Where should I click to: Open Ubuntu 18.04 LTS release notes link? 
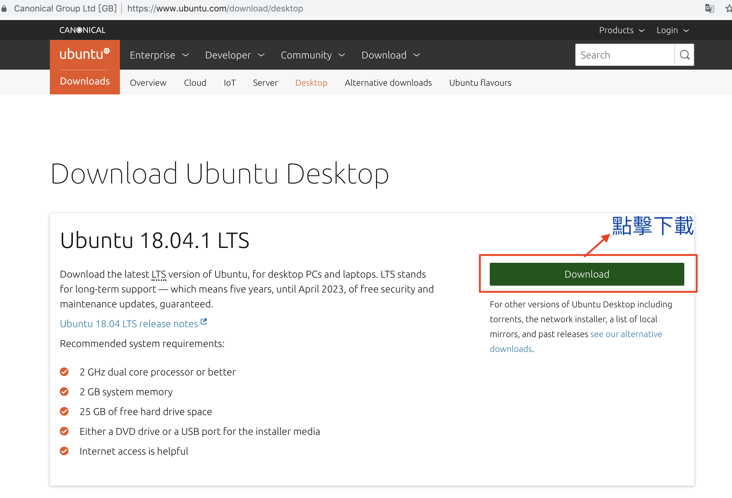(x=129, y=324)
